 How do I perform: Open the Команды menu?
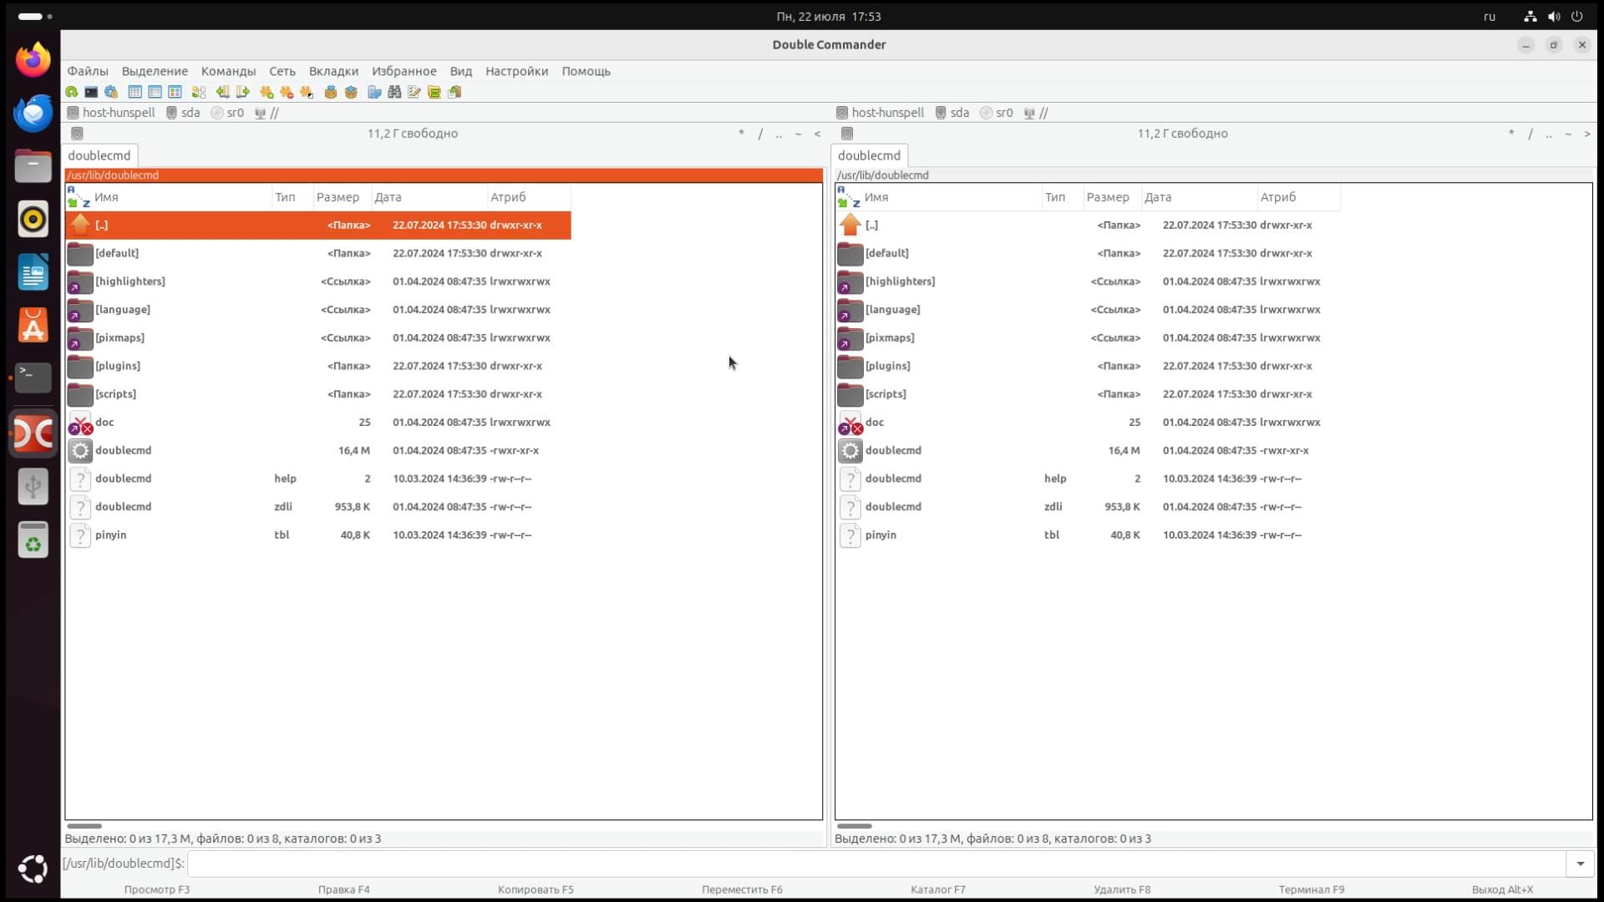pyautogui.click(x=228, y=71)
